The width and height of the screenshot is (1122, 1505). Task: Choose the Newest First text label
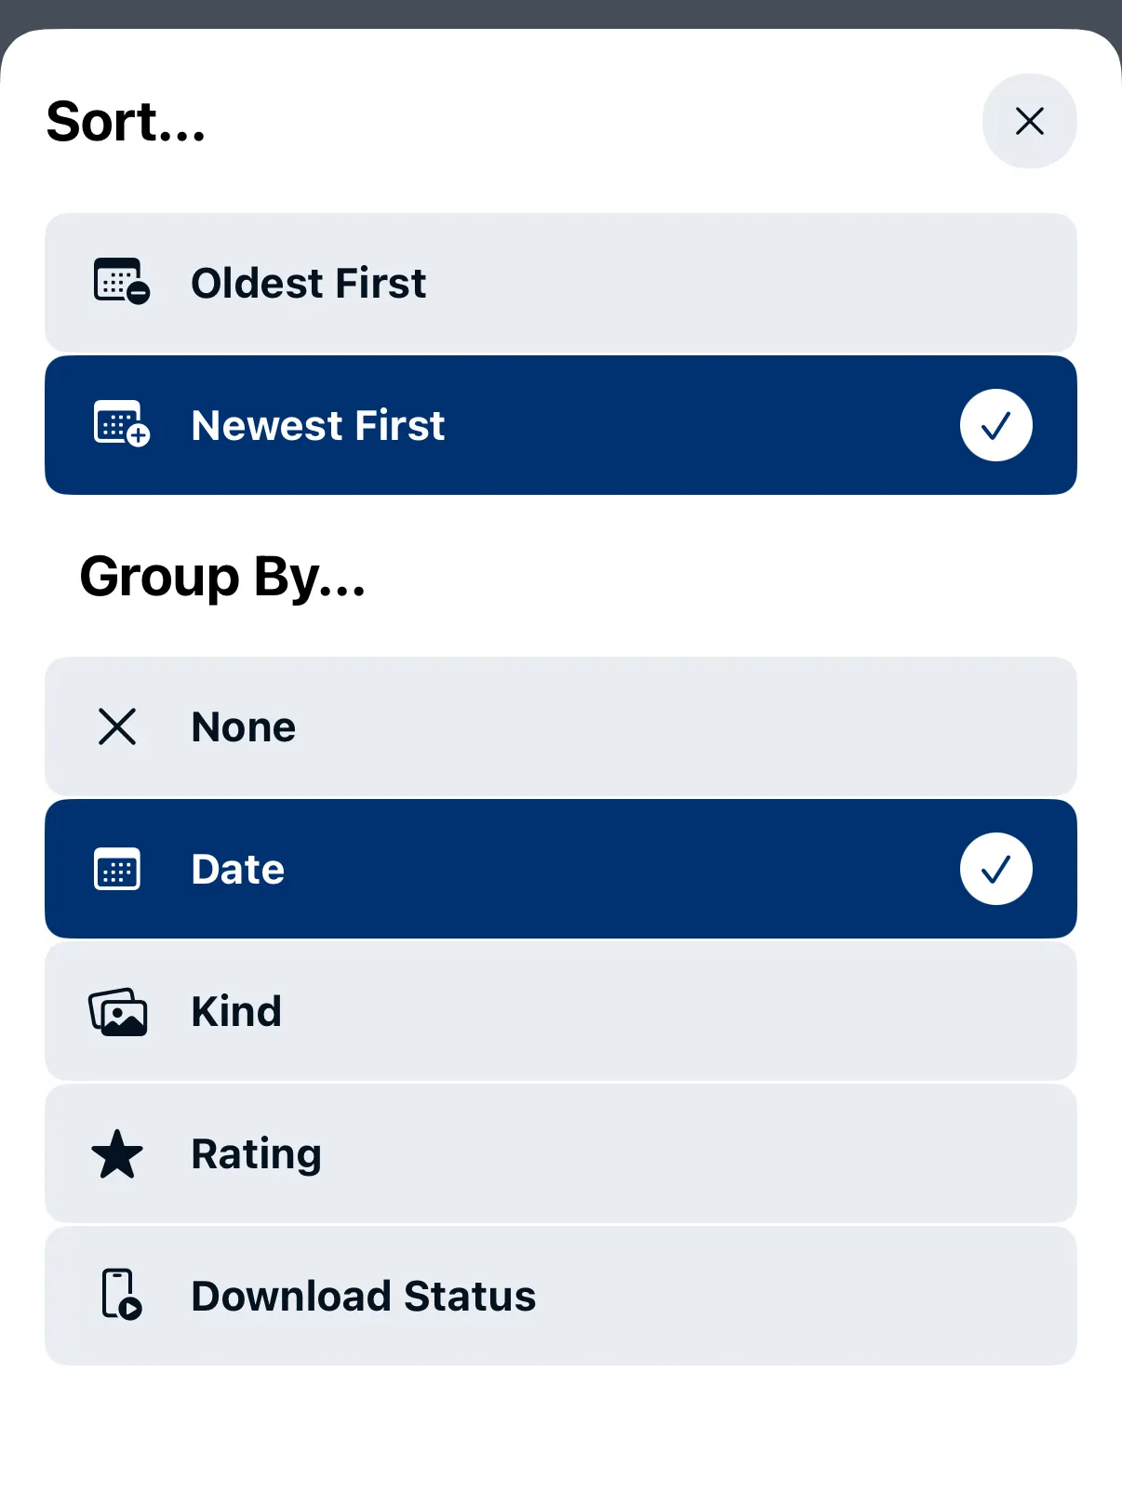(x=317, y=425)
